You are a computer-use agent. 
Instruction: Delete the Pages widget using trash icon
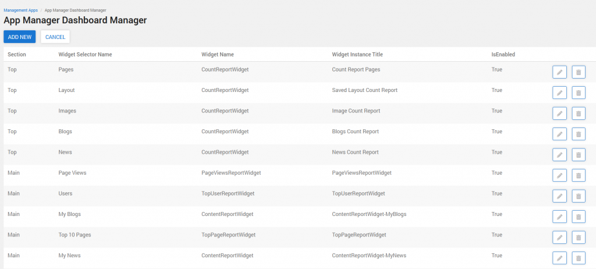(579, 72)
